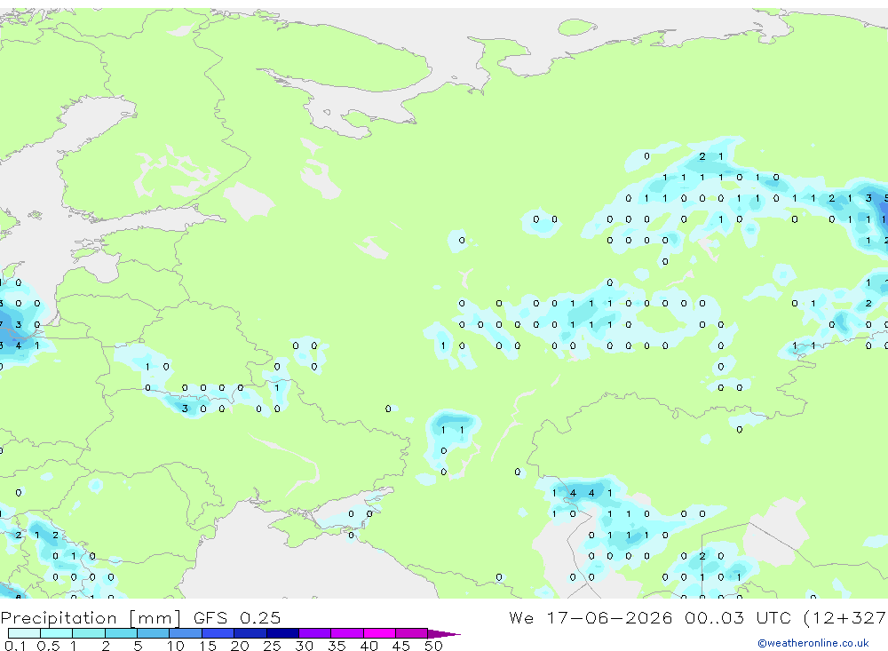Click the "10" legend scale label
The height and width of the screenshot is (651, 888).
pos(176,646)
